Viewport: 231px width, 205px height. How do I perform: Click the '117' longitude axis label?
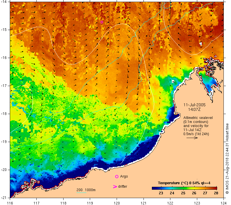37,203
